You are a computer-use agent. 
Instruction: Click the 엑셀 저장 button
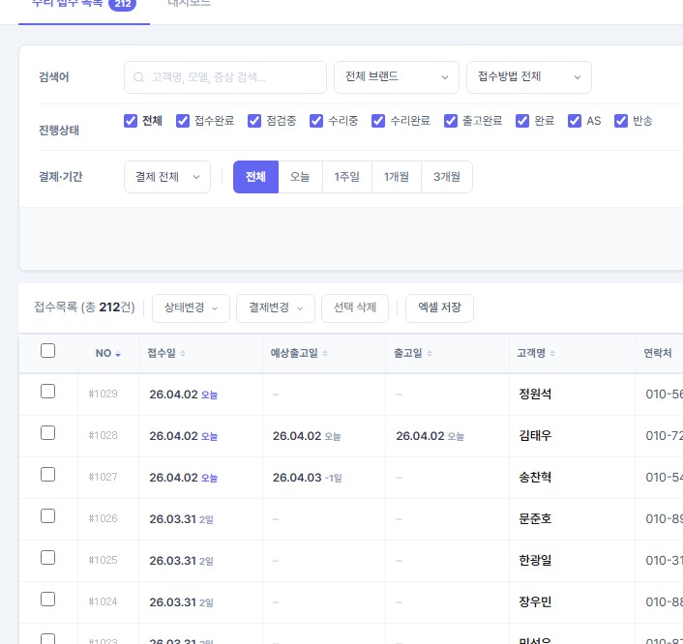pos(439,308)
